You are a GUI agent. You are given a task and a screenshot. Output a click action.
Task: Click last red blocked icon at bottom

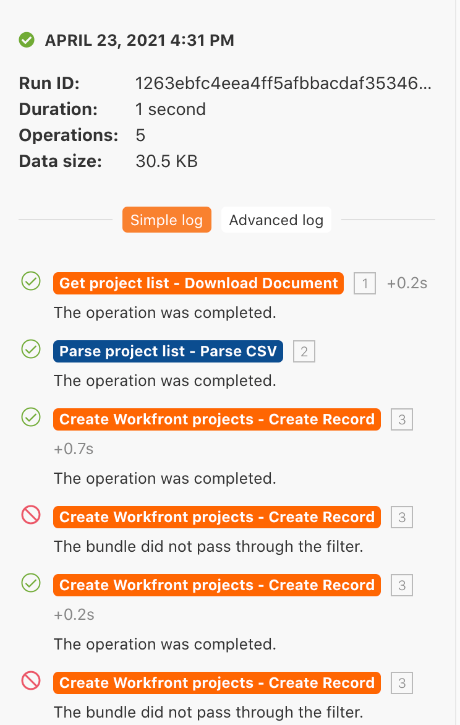(x=31, y=681)
